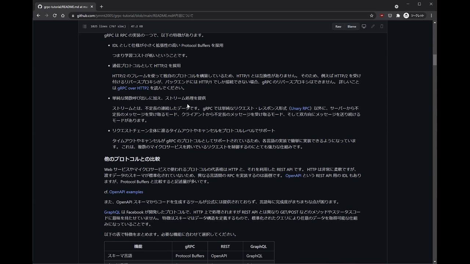This screenshot has height=264, width=470.
Task: Click the スキーマ言語 table cell
Action: (138, 256)
